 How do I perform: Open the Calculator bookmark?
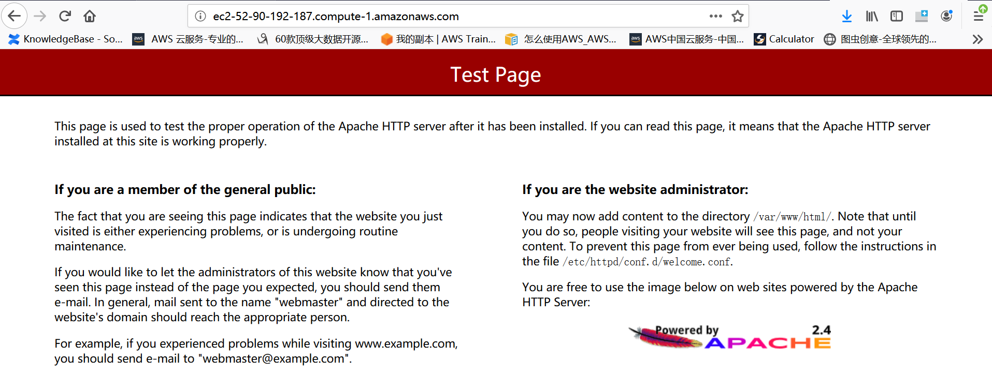click(x=784, y=39)
